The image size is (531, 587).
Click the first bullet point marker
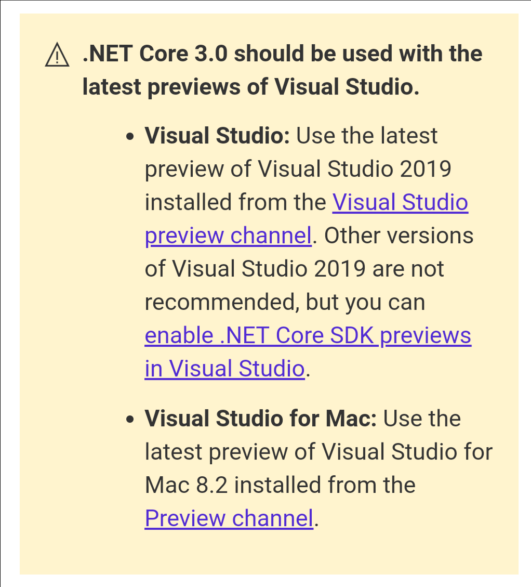coord(130,137)
